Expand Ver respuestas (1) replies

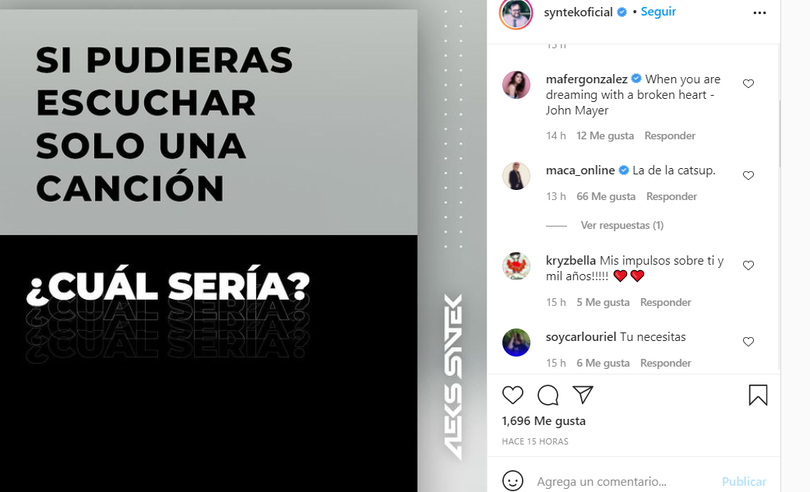click(622, 226)
